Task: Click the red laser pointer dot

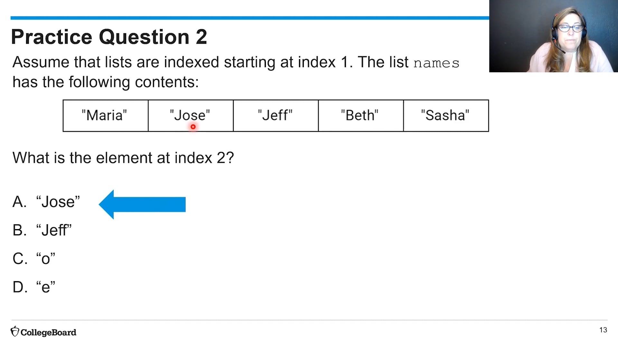Action: pyautogui.click(x=193, y=127)
